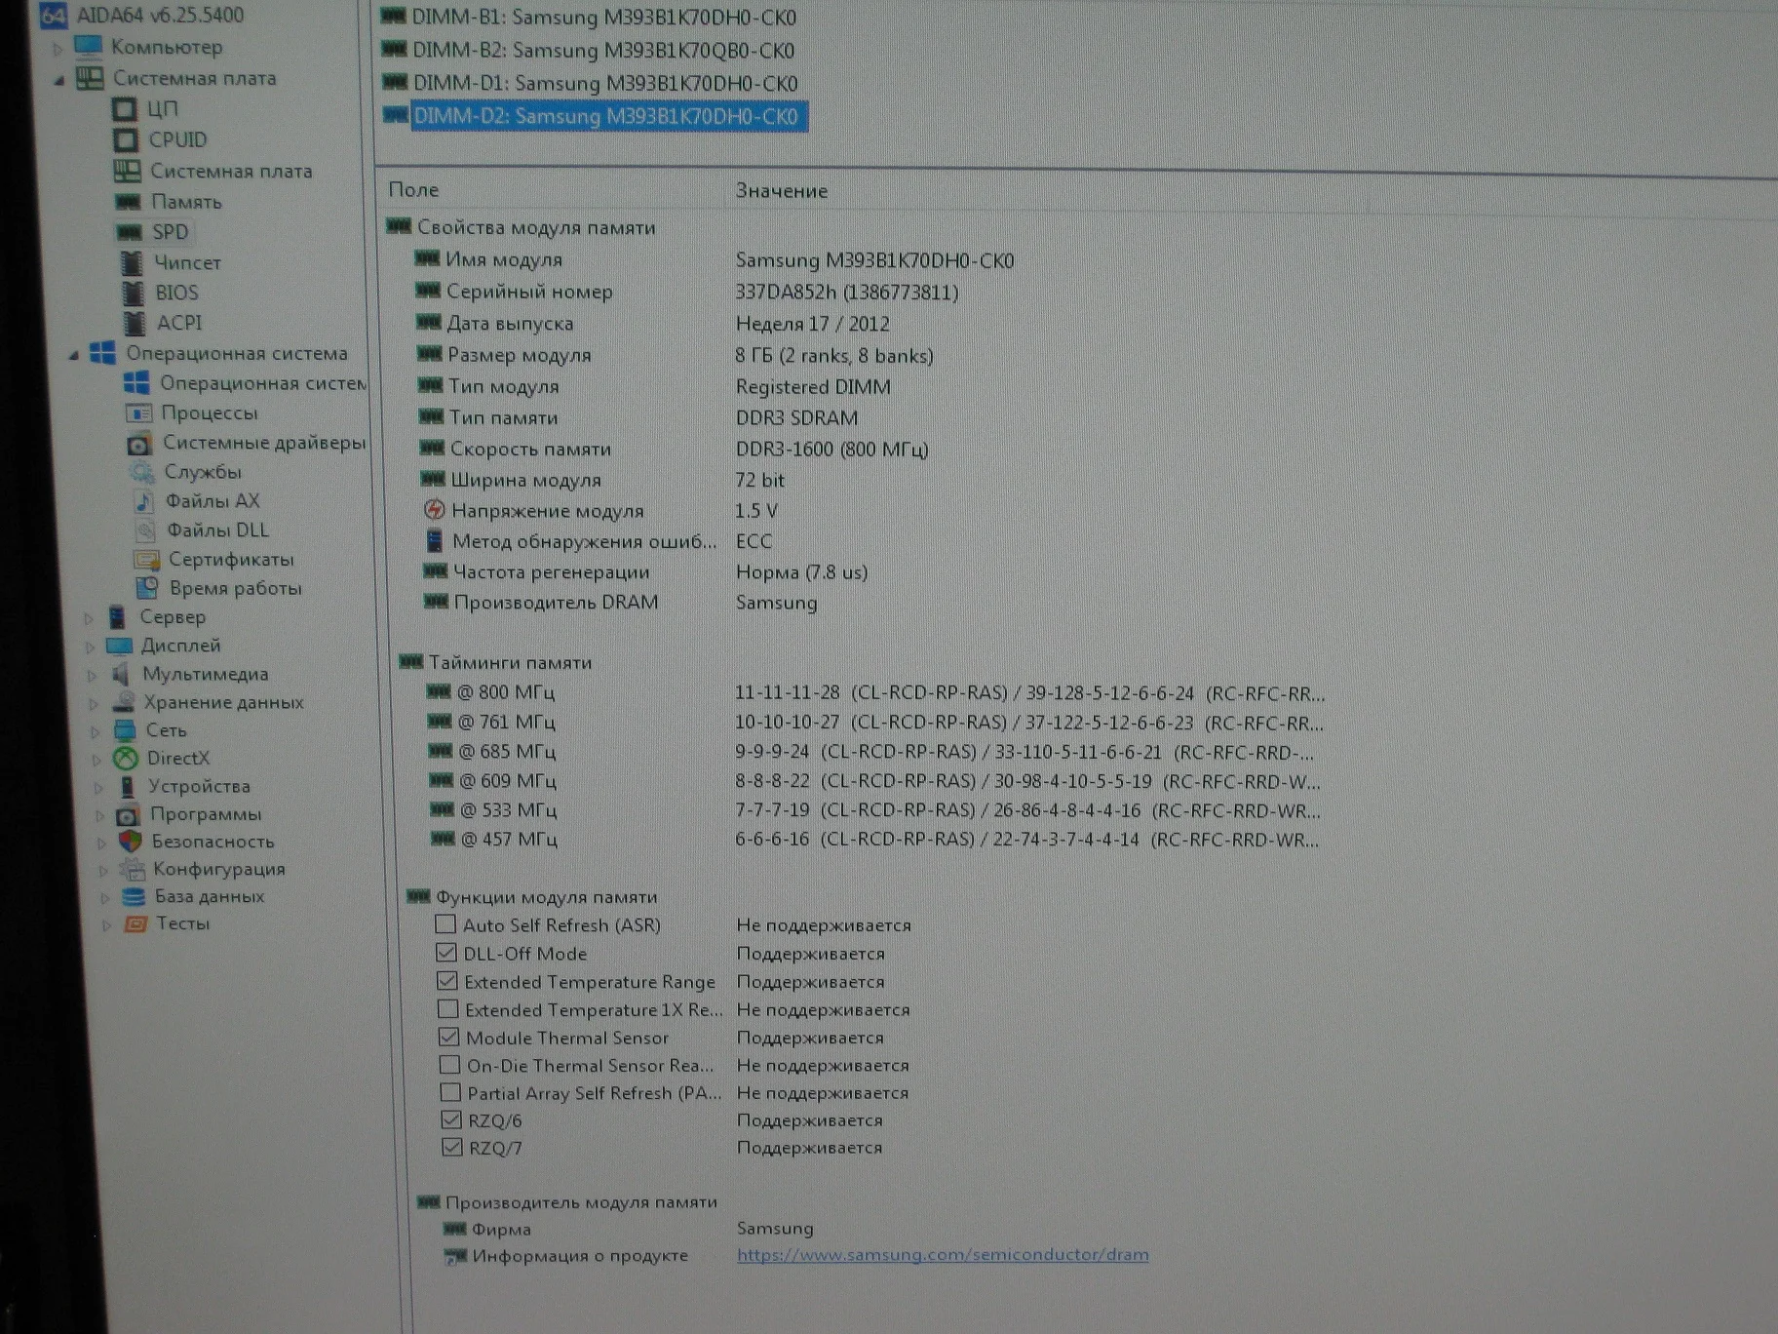Select the Дата выпуска row
The image size is (1778, 1334).
(653, 324)
